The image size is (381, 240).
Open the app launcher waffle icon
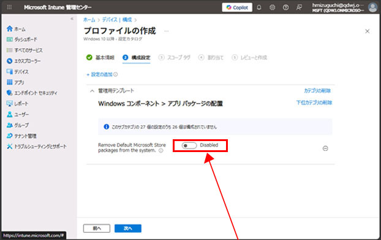point(9,7)
